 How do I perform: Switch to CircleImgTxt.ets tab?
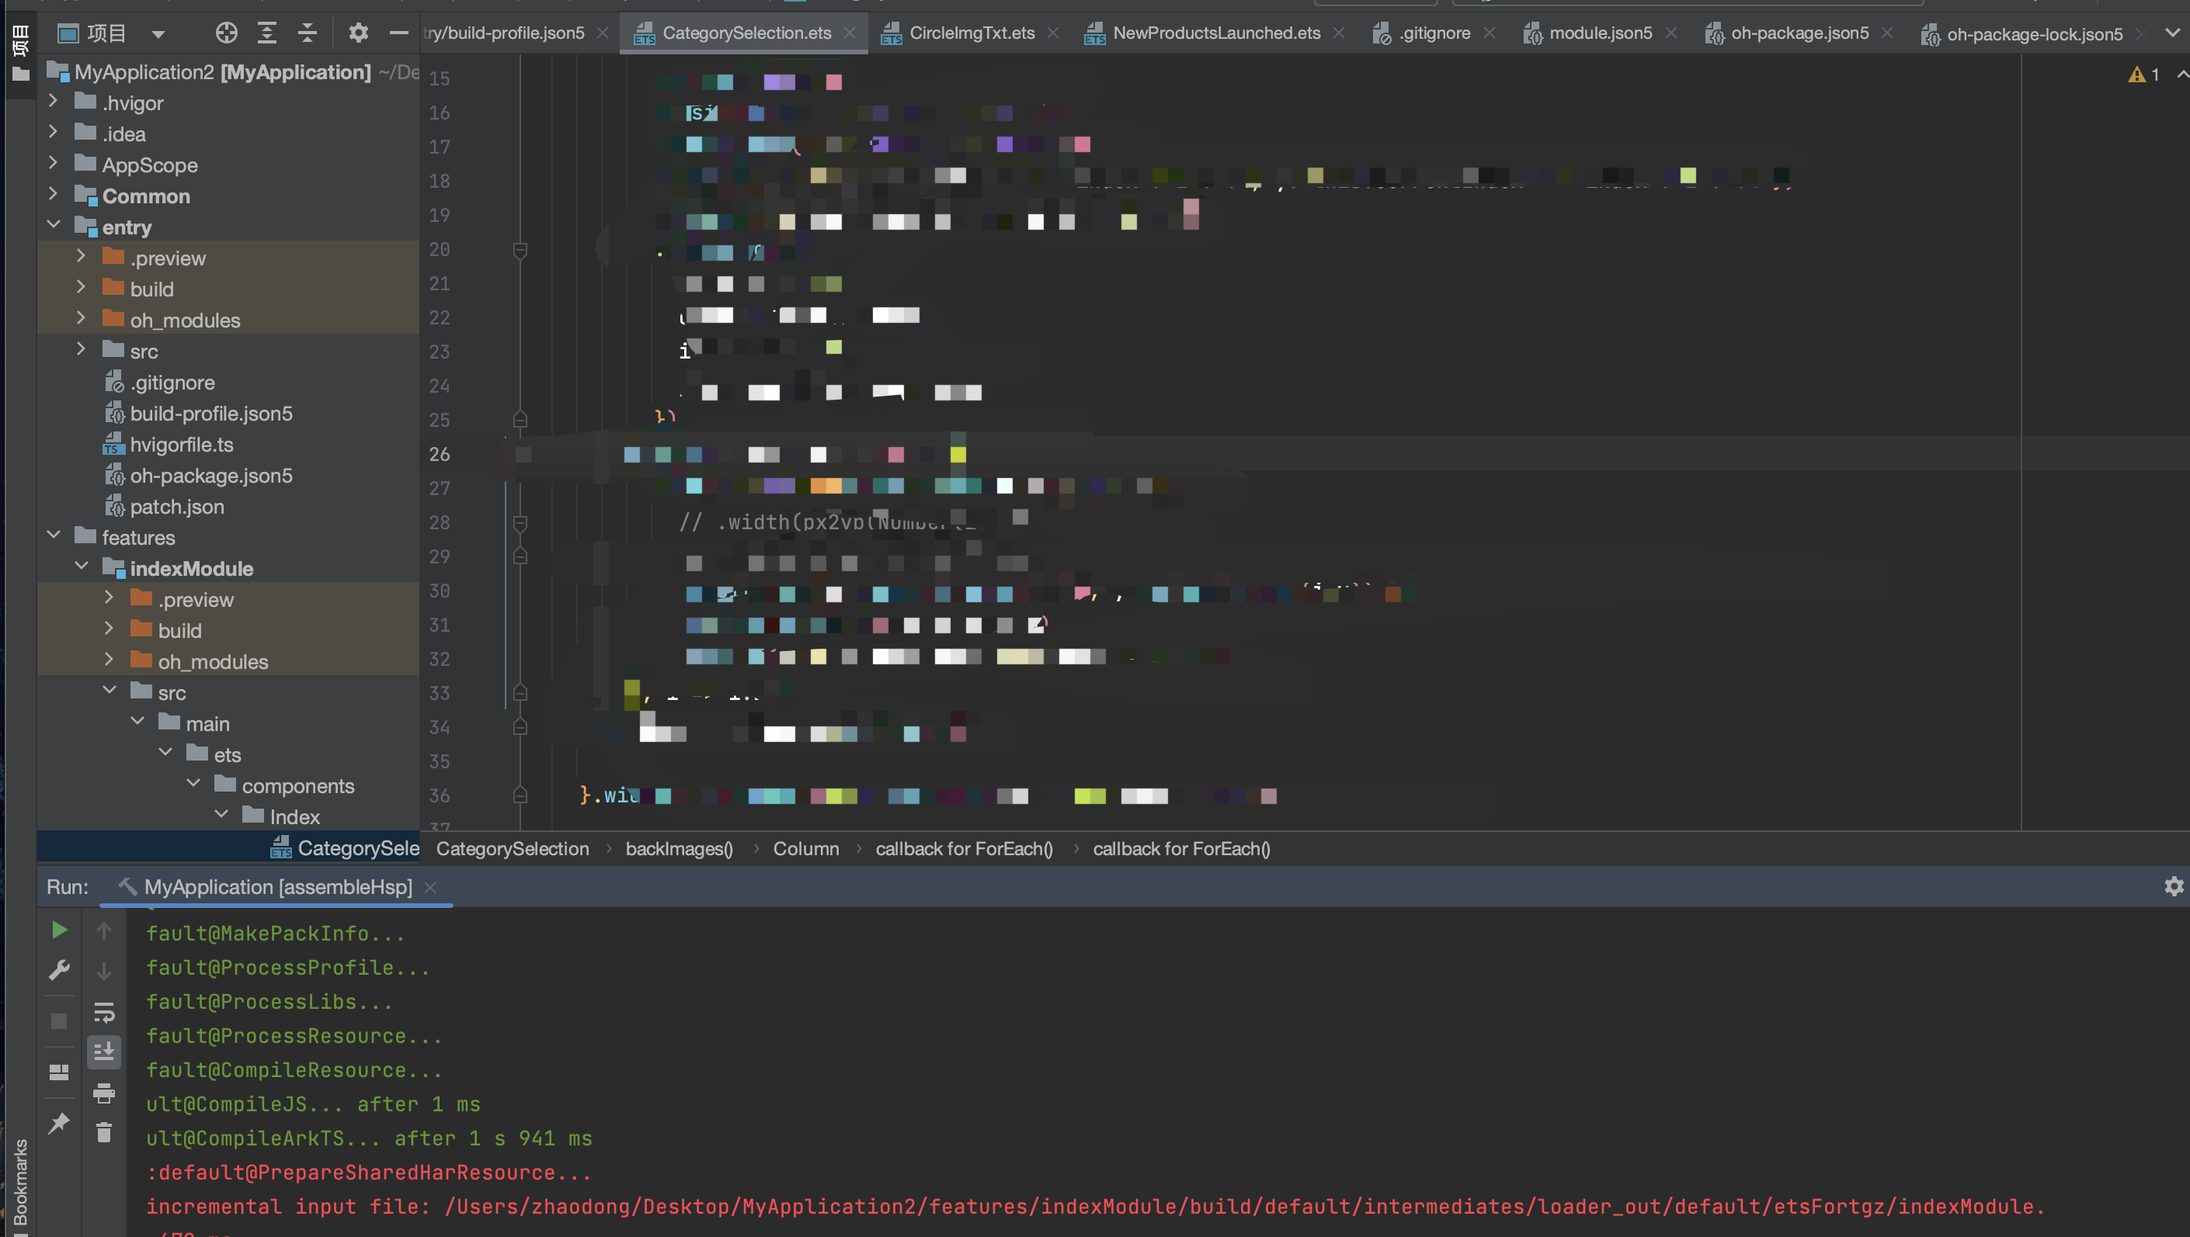point(971,33)
